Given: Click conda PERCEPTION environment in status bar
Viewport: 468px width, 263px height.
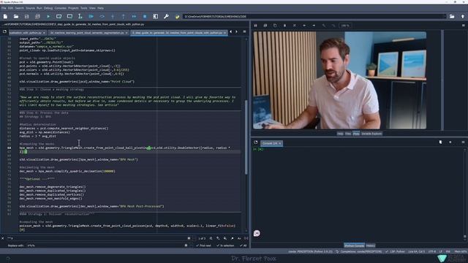Looking at the screenshot, I should click(x=310, y=251).
